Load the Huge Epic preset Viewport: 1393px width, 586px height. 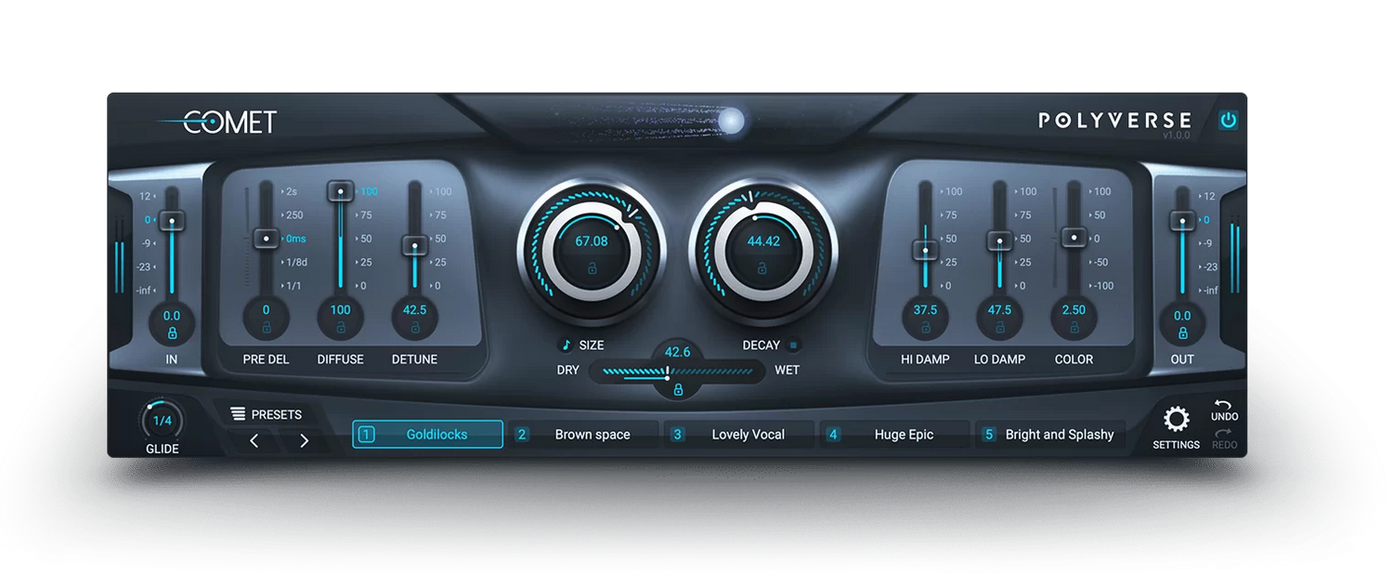click(x=896, y=435)
